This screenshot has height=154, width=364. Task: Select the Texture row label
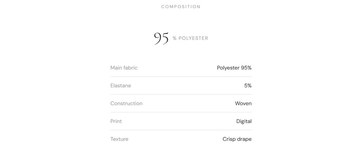[119, 139]
